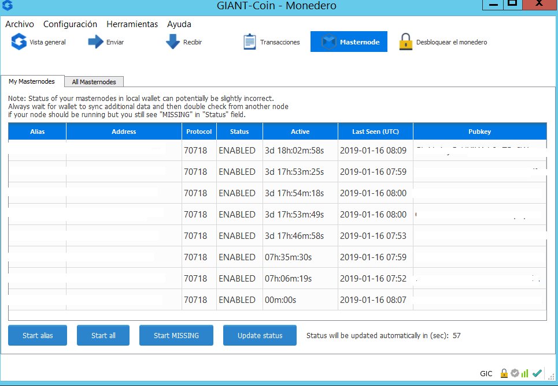The height and width of the screenshot is (386, 558).
Task: Select the row active 07h:06m:19s
Action: coord(277,278)
